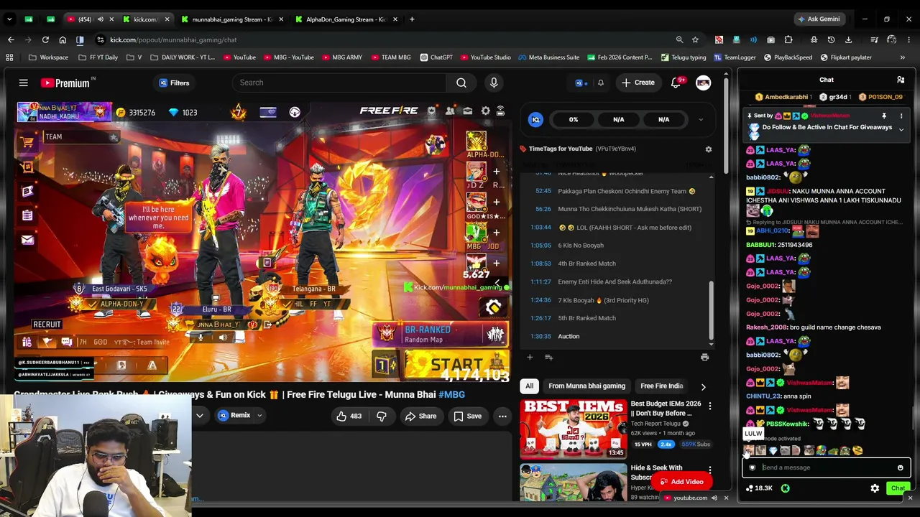Expand the vidIQ stats panel chevron
This screenshot has height=517, width=920.
[701, 120]
